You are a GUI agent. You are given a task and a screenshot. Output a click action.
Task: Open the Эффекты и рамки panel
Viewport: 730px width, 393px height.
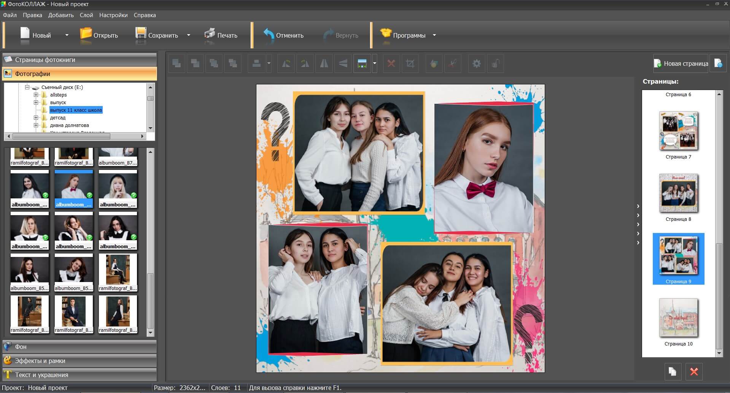pyautogui.click(x=80, y=361)
